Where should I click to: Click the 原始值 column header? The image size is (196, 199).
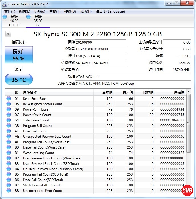(179, 92)
